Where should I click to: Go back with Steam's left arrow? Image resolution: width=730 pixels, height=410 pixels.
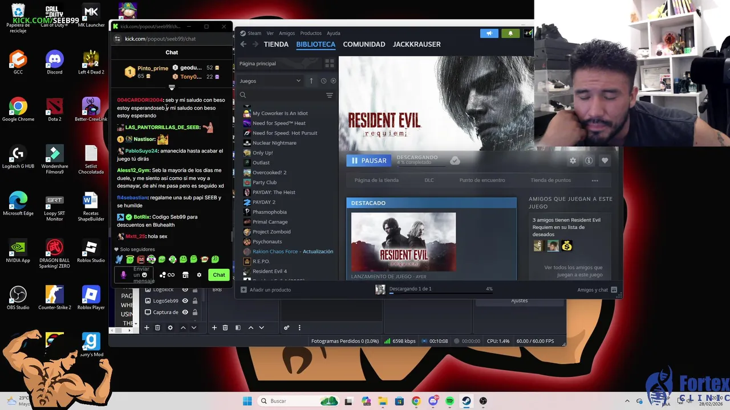(244, 44)
